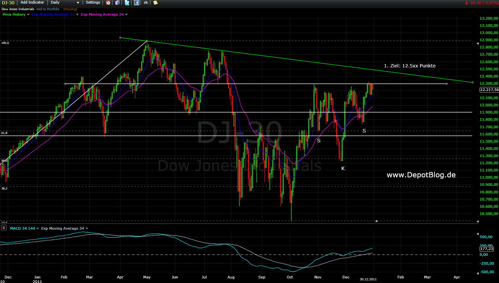The height and width of the screenshot is (283, 499).
Task: Click the Drawings link
Action: (x=70, y=9)
